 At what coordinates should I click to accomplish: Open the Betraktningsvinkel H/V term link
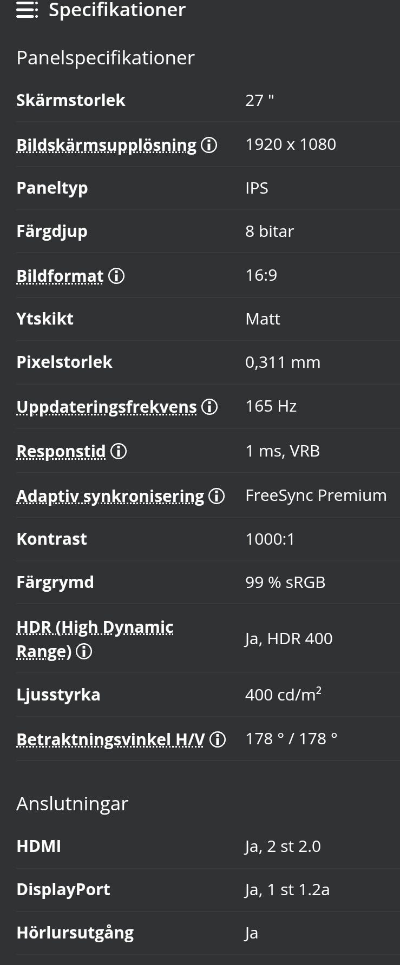(x=110, y=739)
